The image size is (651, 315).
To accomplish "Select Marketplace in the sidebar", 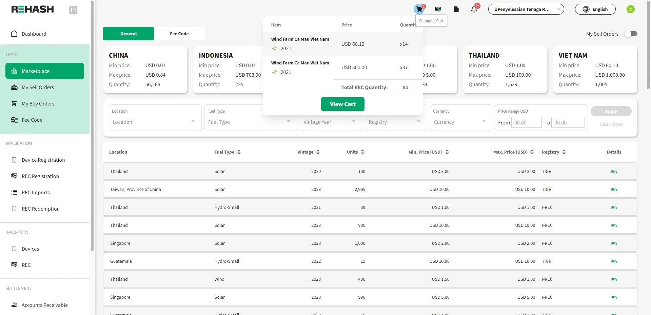I will point(45,71).
